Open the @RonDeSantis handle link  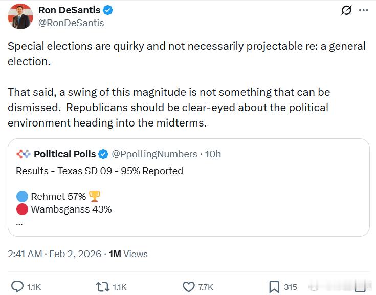[71, 23]
